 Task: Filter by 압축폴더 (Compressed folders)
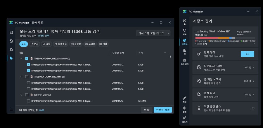[x=60, y=44]
